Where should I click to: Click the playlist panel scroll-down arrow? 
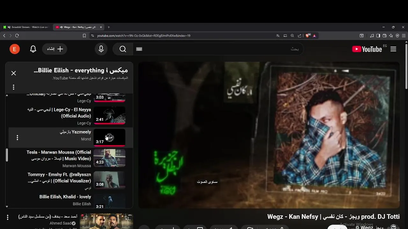7,206
